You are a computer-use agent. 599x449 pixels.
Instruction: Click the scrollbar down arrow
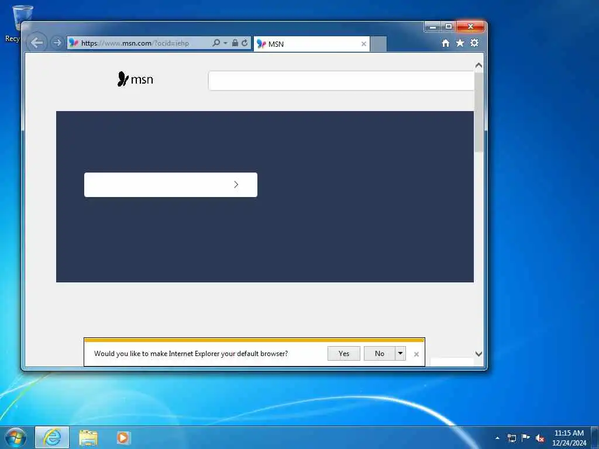tap(478, 354)
